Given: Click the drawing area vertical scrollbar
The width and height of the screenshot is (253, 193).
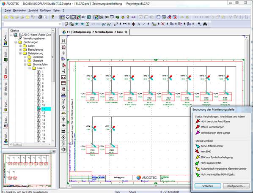Looking at the screenshot, I should (247, 111).
